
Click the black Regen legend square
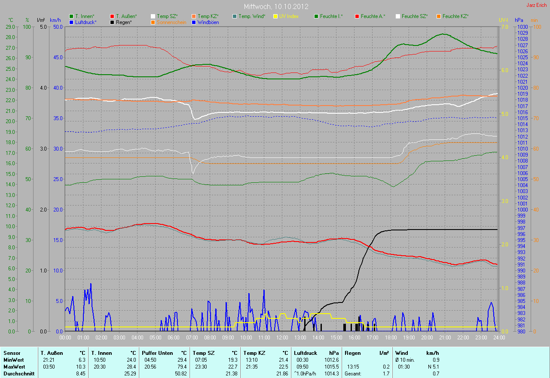[112, 22]
